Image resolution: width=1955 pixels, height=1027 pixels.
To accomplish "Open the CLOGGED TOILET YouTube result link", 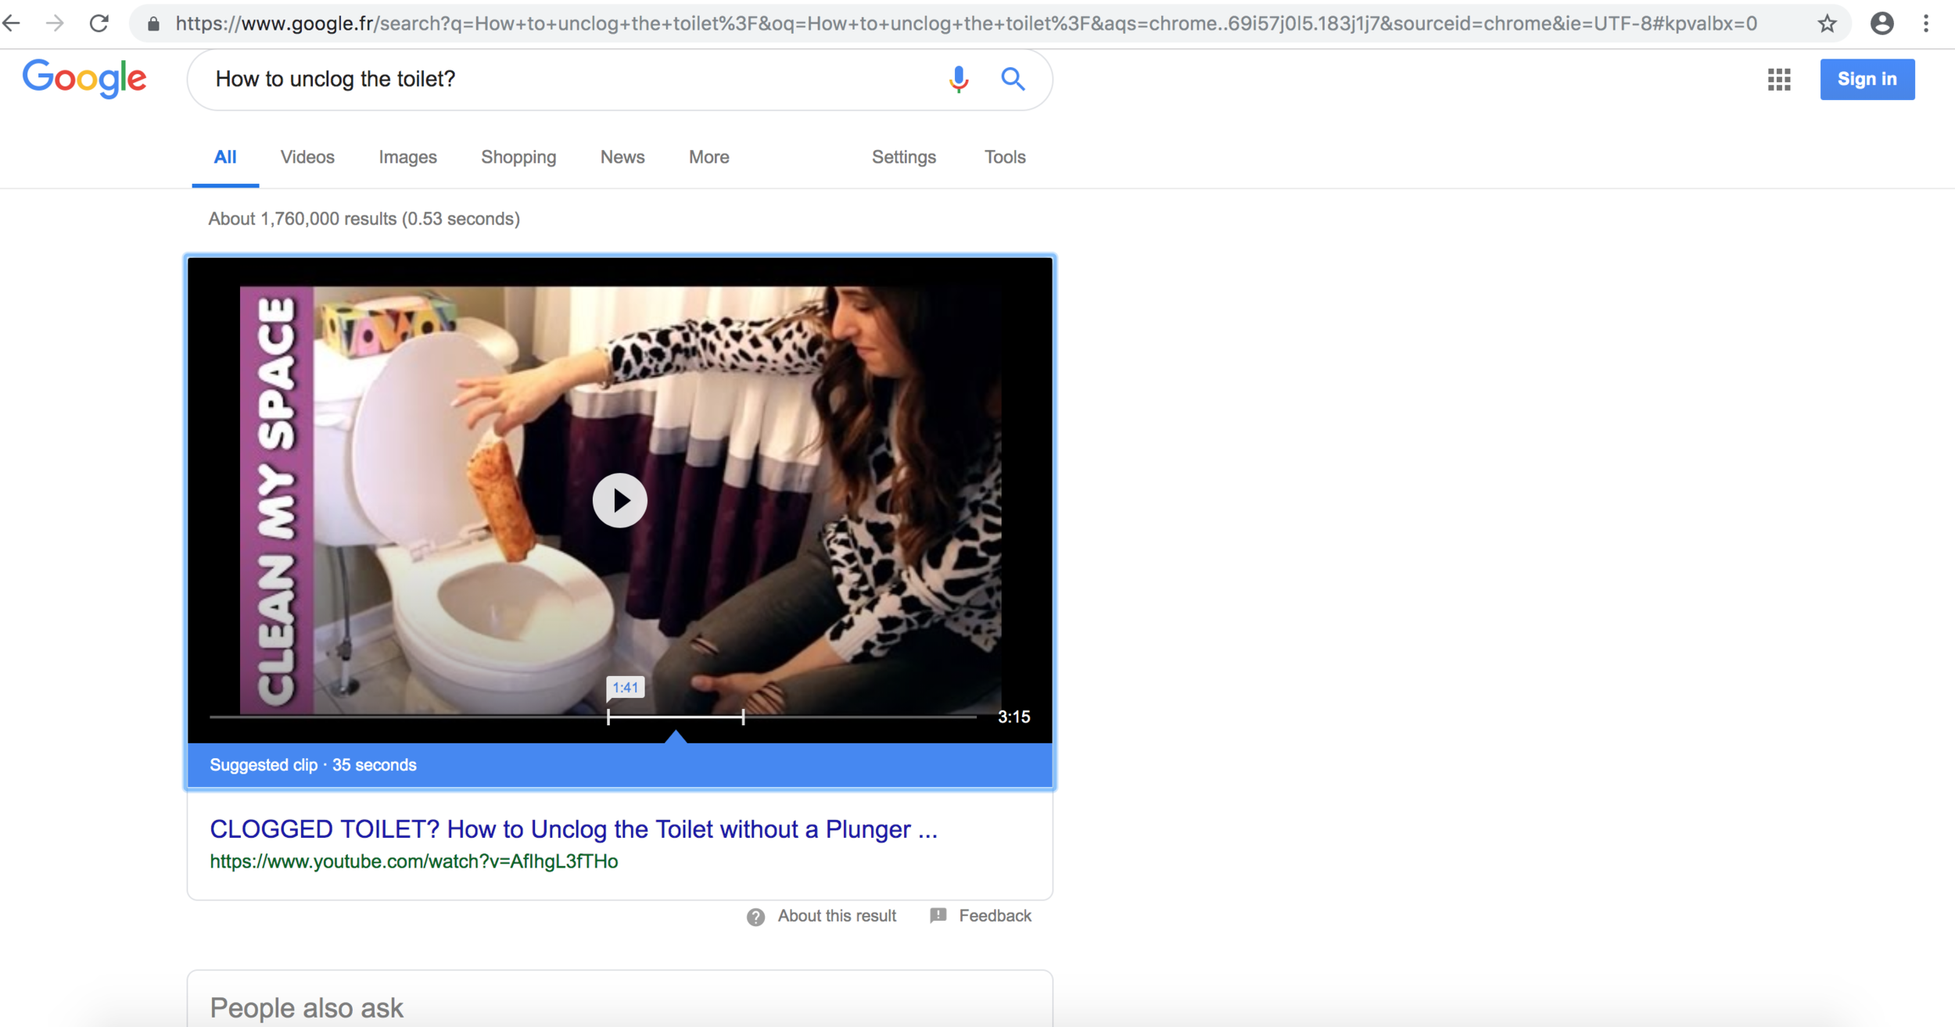I will (x=573, y=829).
